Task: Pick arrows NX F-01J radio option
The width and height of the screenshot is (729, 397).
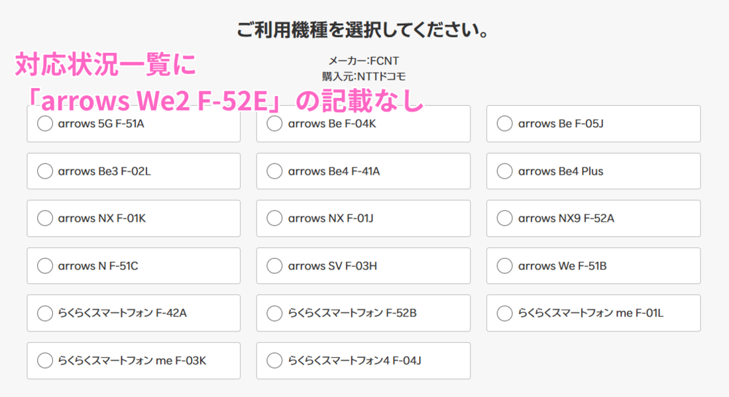Action: coord(274,218)
